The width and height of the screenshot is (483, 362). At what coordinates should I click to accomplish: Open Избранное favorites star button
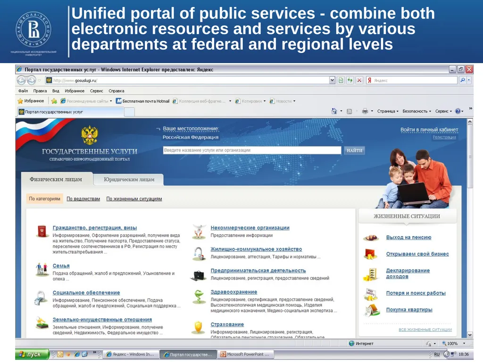(31, 101)
